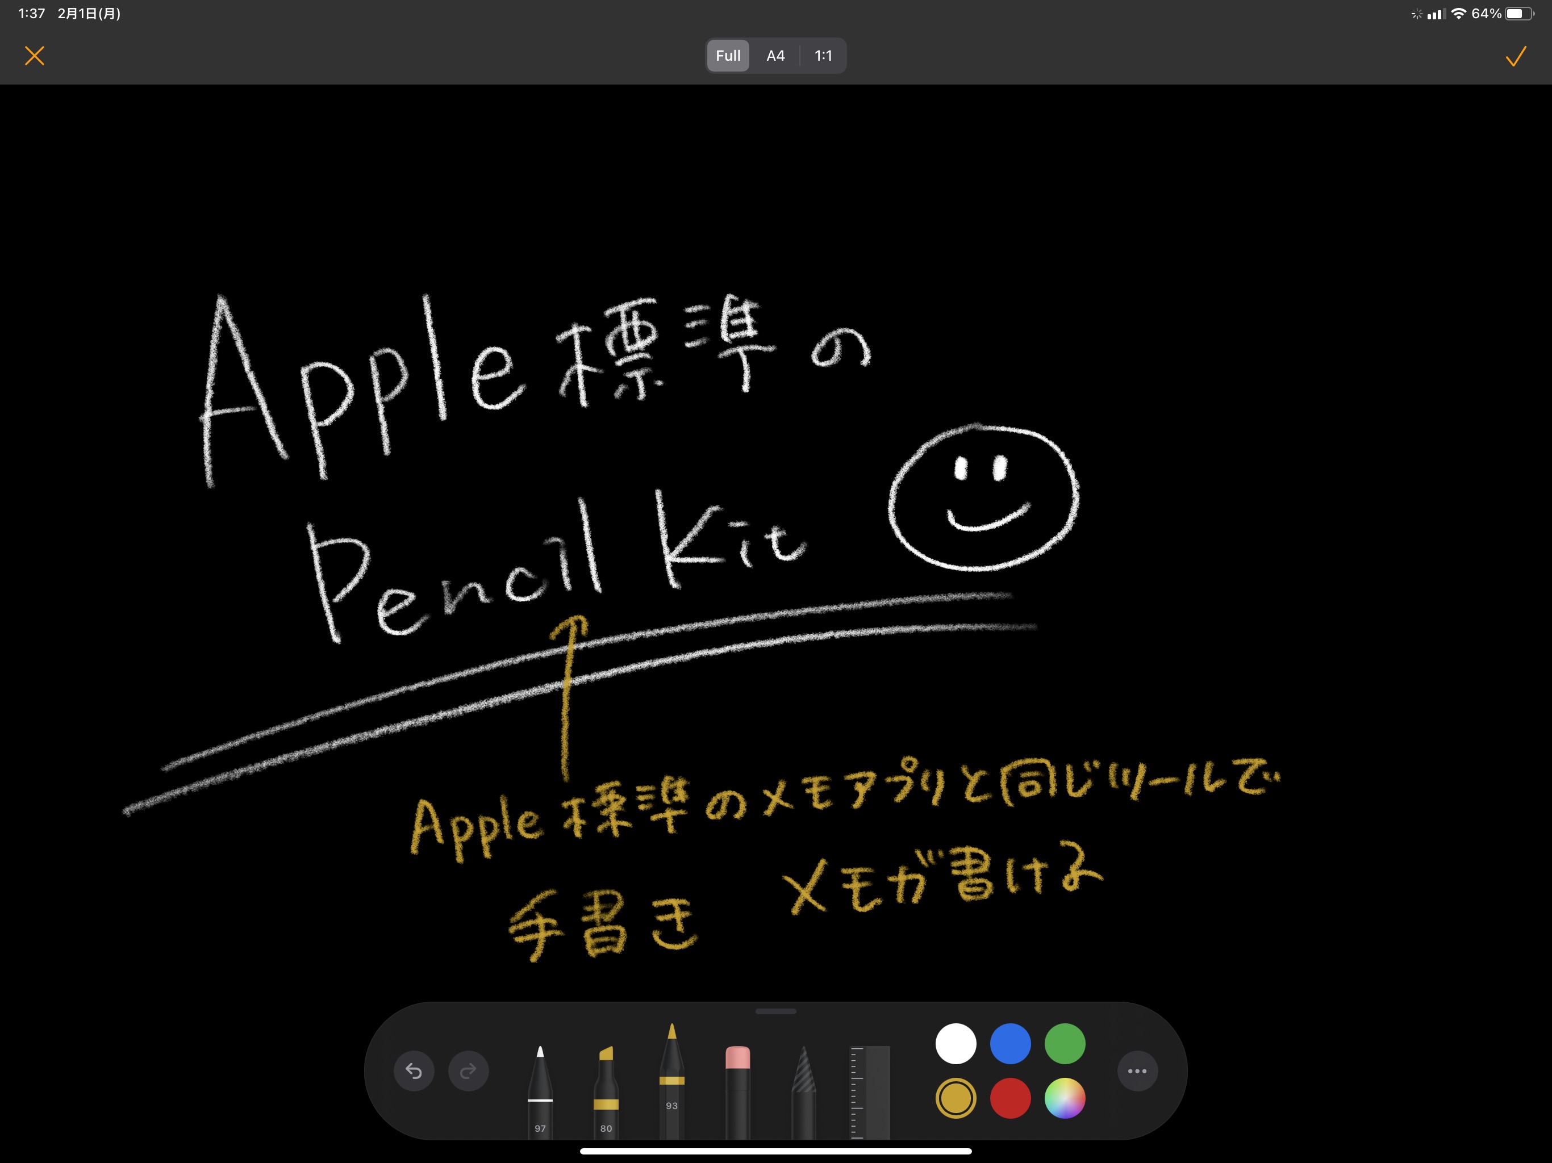The width and height of the screenshot is (1552, 1163).
Task: Choose the gold color swatch
Action: pyautogui.click(x=956, y=1098)
